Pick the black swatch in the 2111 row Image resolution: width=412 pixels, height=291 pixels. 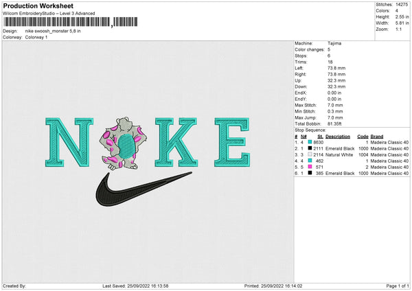[x=310, y=148]
